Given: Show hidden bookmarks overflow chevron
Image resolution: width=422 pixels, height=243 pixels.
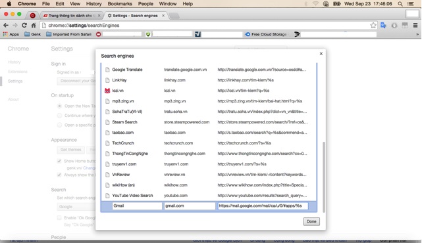Looking at the screenshot, I should [x=417, y=34].
